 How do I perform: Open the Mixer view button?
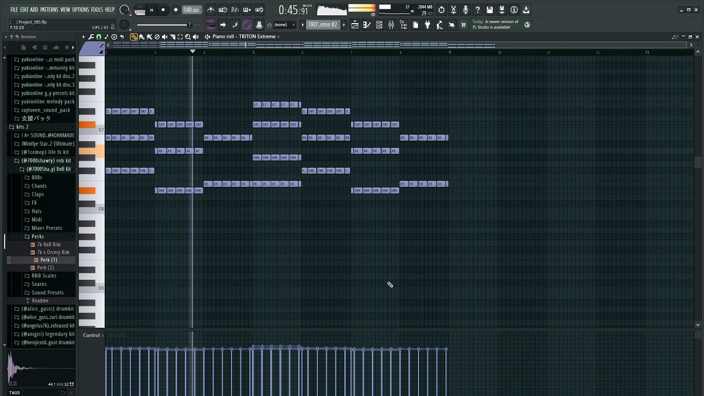tap(391, 25)
